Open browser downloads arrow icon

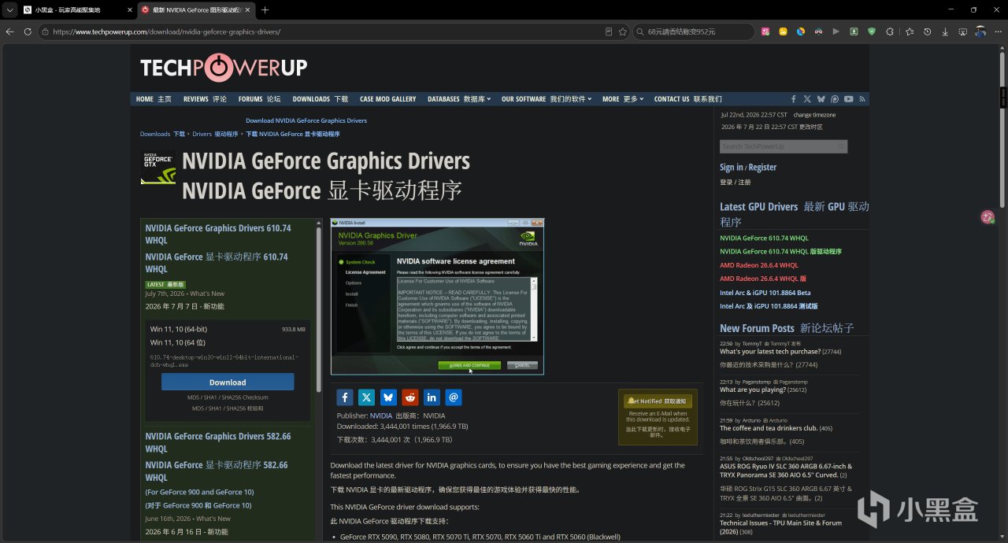tap(944, 31)
